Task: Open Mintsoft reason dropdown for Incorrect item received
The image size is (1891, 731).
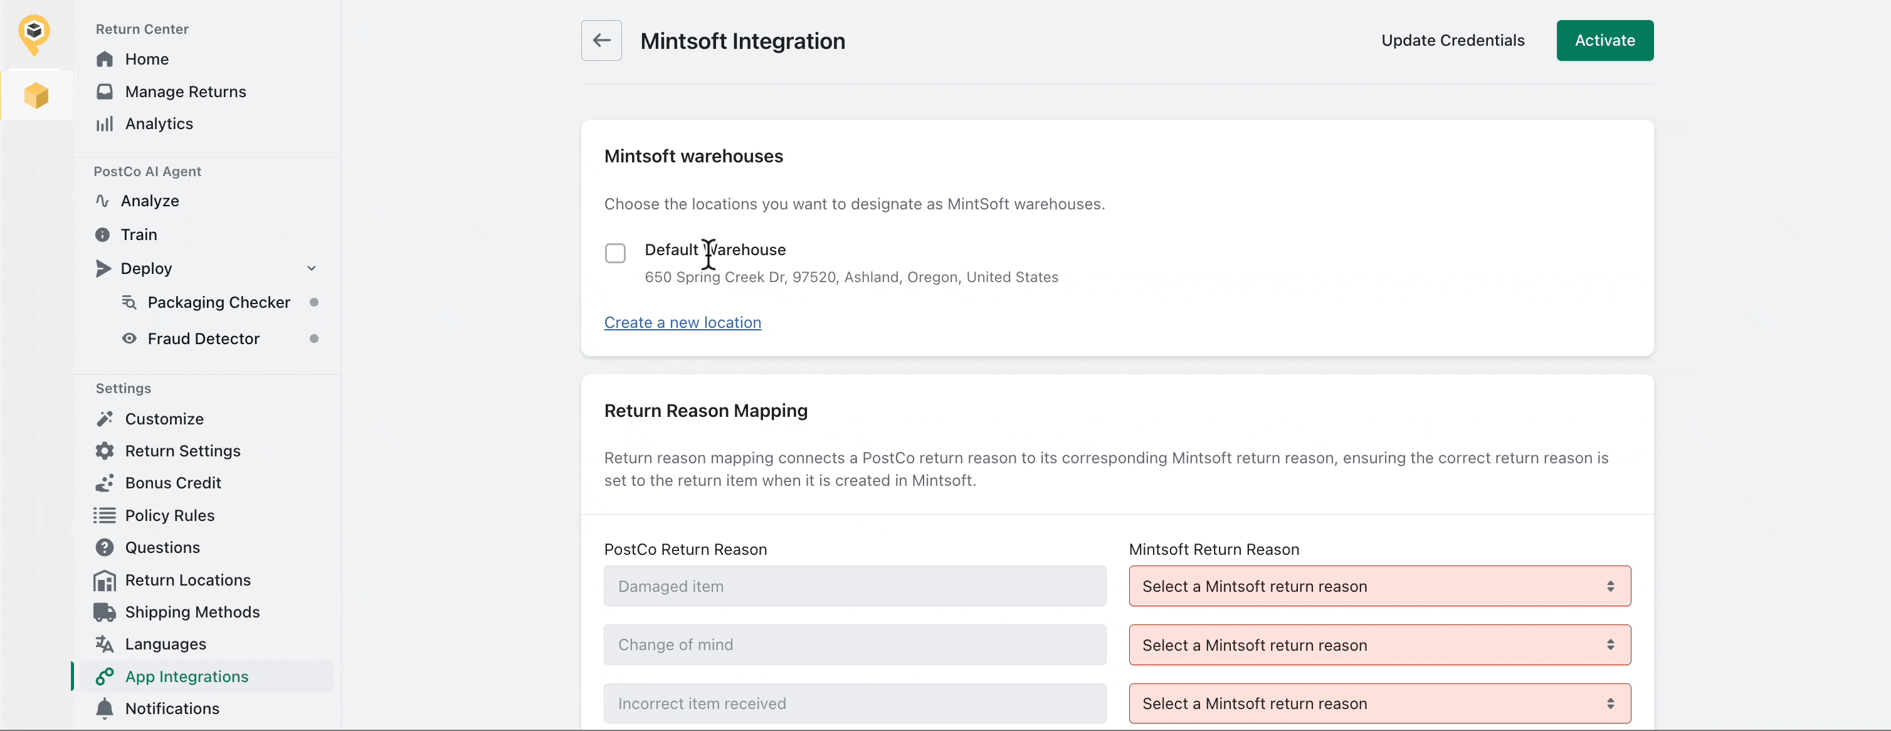Action: 1379,704
